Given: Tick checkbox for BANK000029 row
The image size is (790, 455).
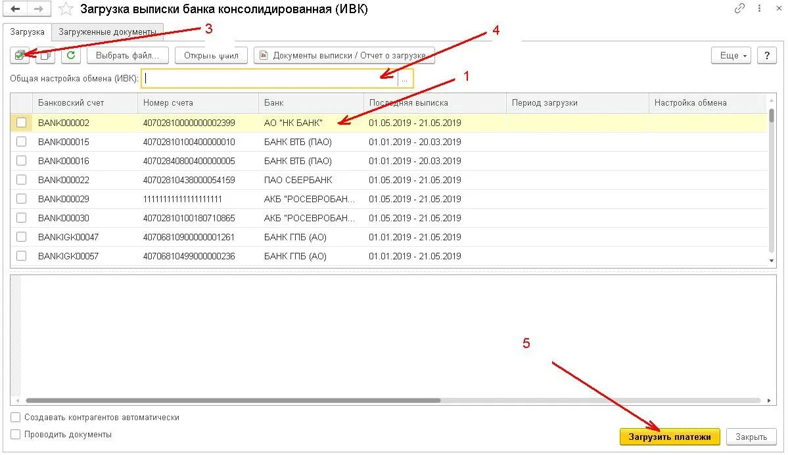Looking at the screenshot, I should (22, 199).
